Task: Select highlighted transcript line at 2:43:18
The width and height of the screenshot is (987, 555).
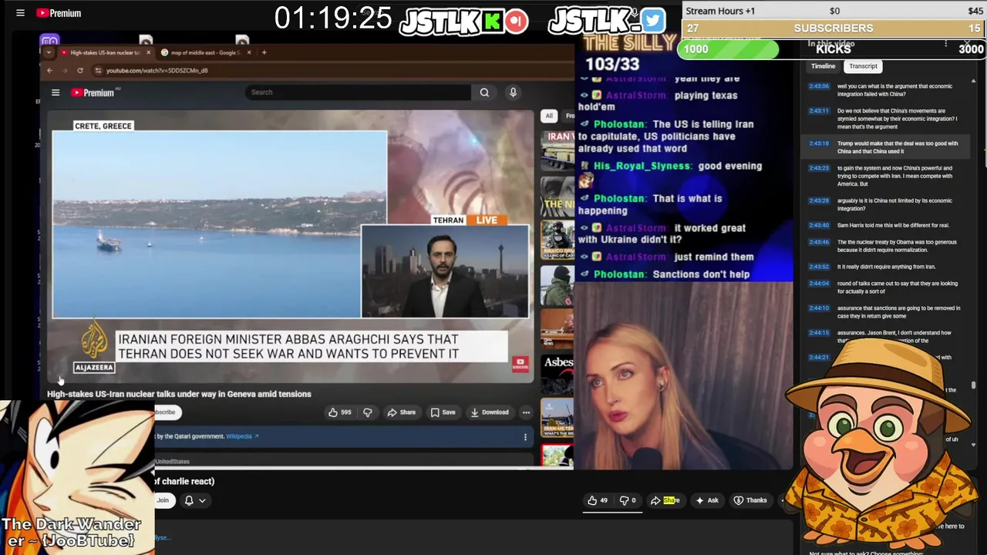Action: click(884, 147)
